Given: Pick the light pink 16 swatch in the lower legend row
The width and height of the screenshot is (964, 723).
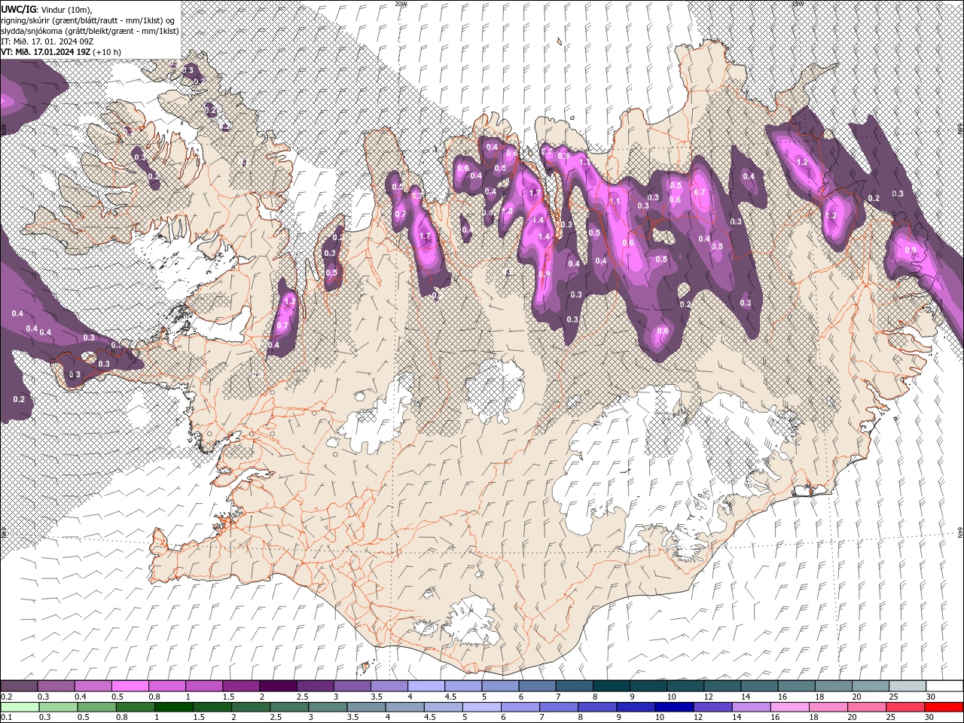Looking at the screenshot, I should (790, 706).
